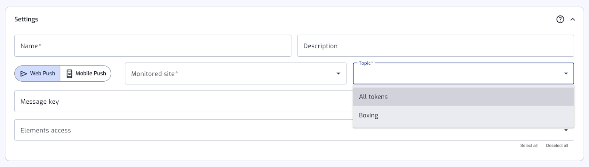
Task: Click the 'Select all' link
Action: [x=529, y=146]
